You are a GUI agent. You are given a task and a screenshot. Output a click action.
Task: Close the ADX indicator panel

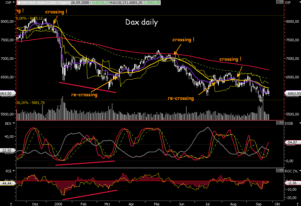(x=282, y=123)
